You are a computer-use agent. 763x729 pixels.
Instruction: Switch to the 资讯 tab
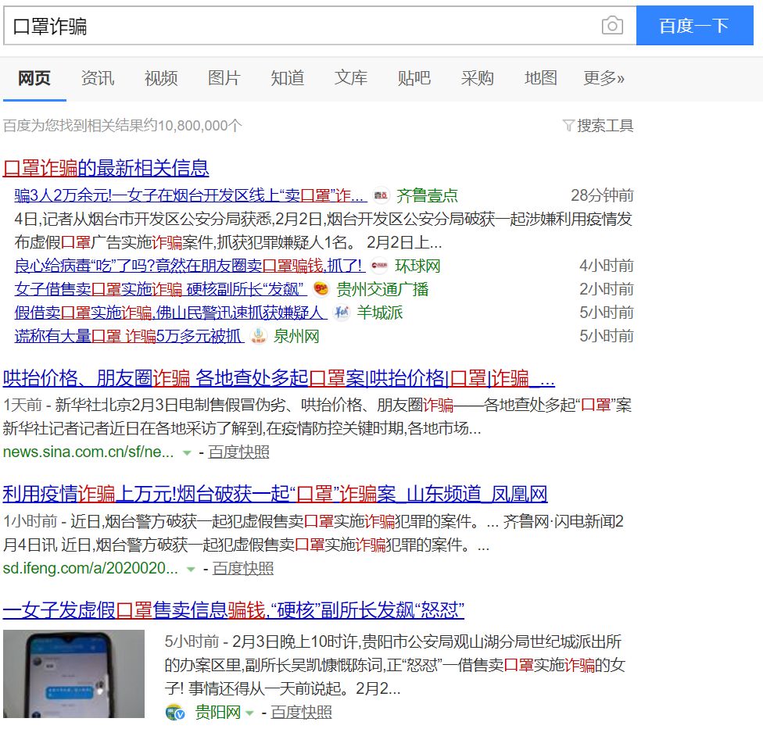[x=97, y=78]
